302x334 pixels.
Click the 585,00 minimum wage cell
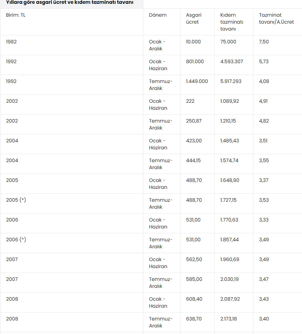[193, 279]
